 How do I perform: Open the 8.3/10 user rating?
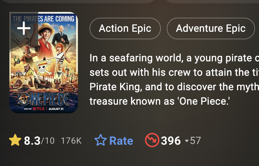39,141
